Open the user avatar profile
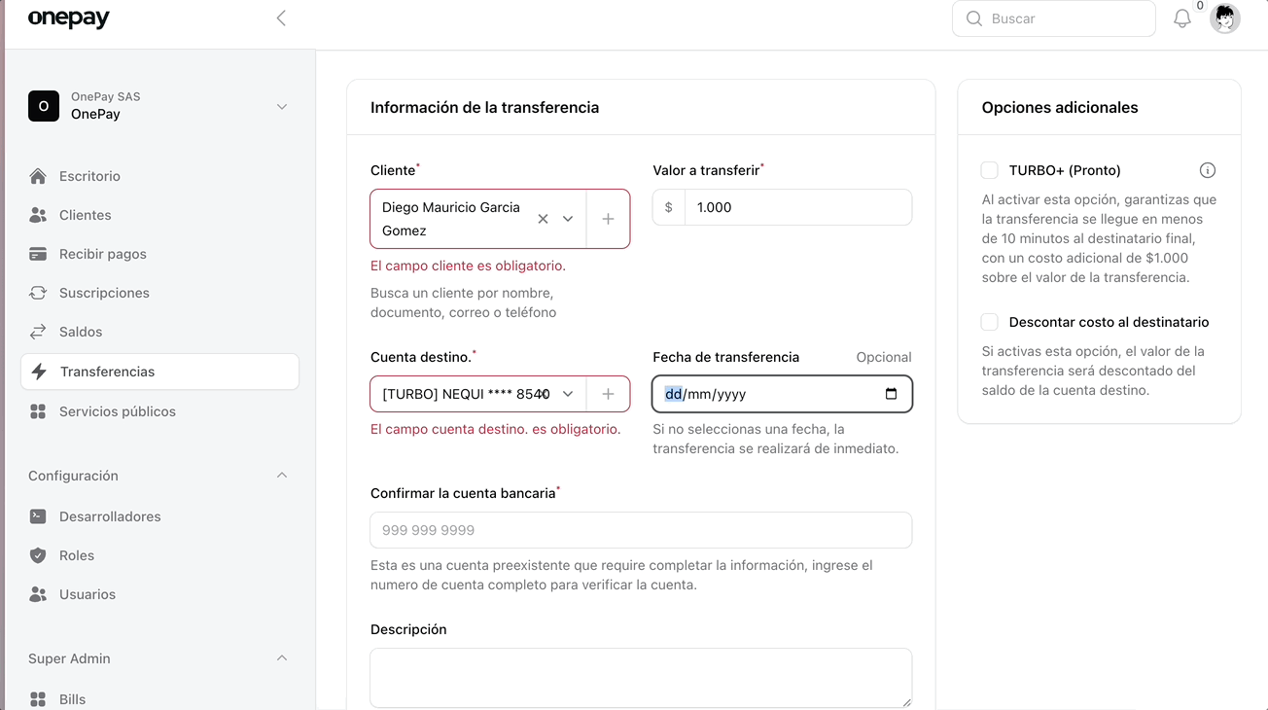This screenshot has width=1268, height=710. coord(1224,18)
